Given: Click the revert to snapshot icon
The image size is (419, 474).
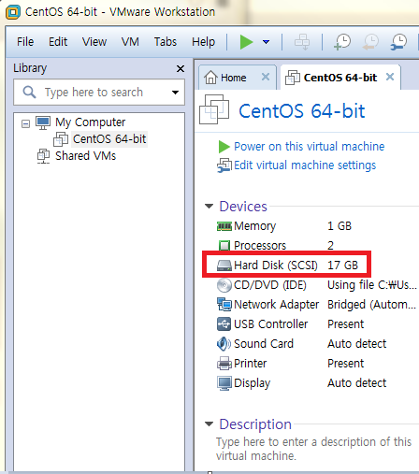Looking at the screenshot, I should (x=370, y=42).
